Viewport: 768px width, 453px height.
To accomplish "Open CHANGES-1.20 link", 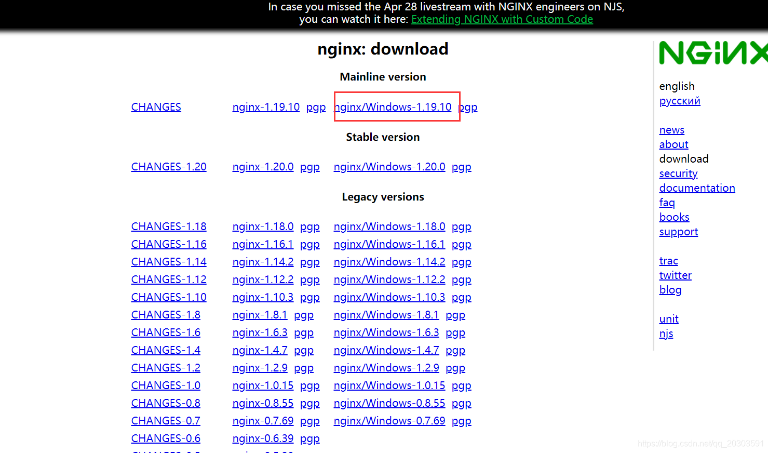I will click(x=169, y=167).
